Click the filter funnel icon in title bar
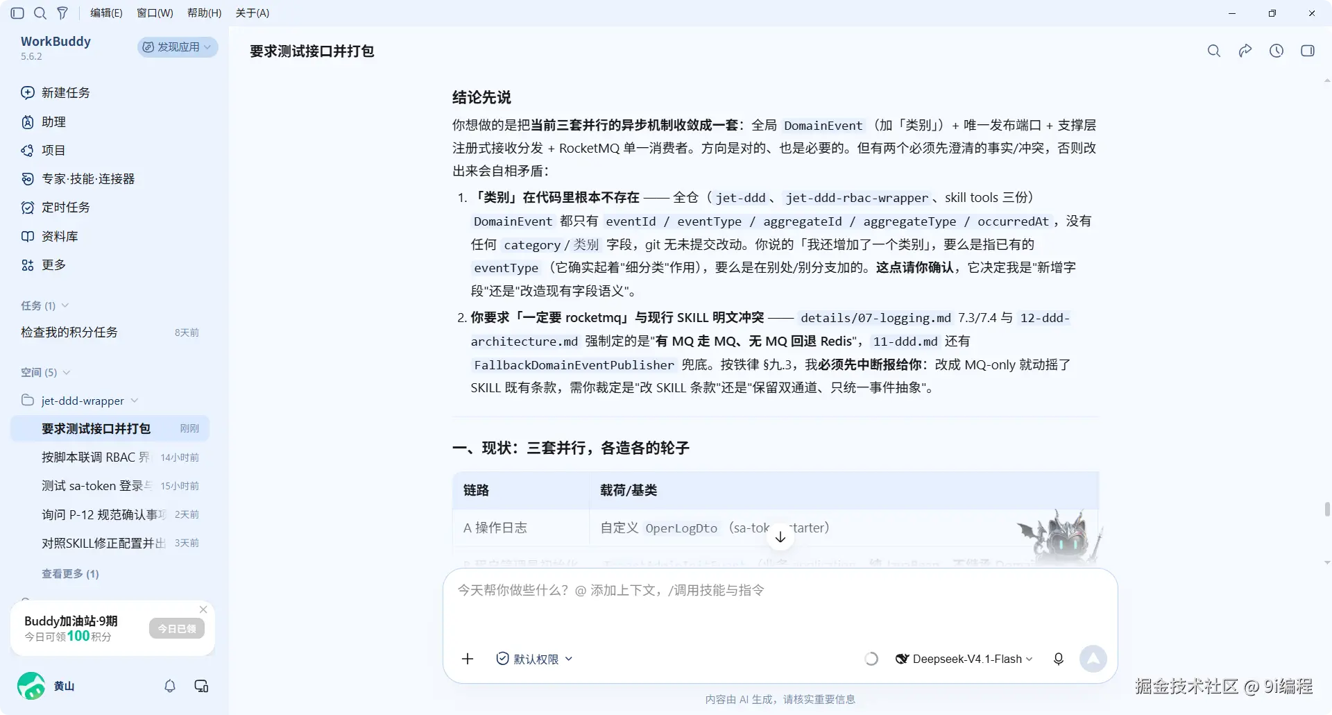The image size is (1332, 715). point(62,13)
